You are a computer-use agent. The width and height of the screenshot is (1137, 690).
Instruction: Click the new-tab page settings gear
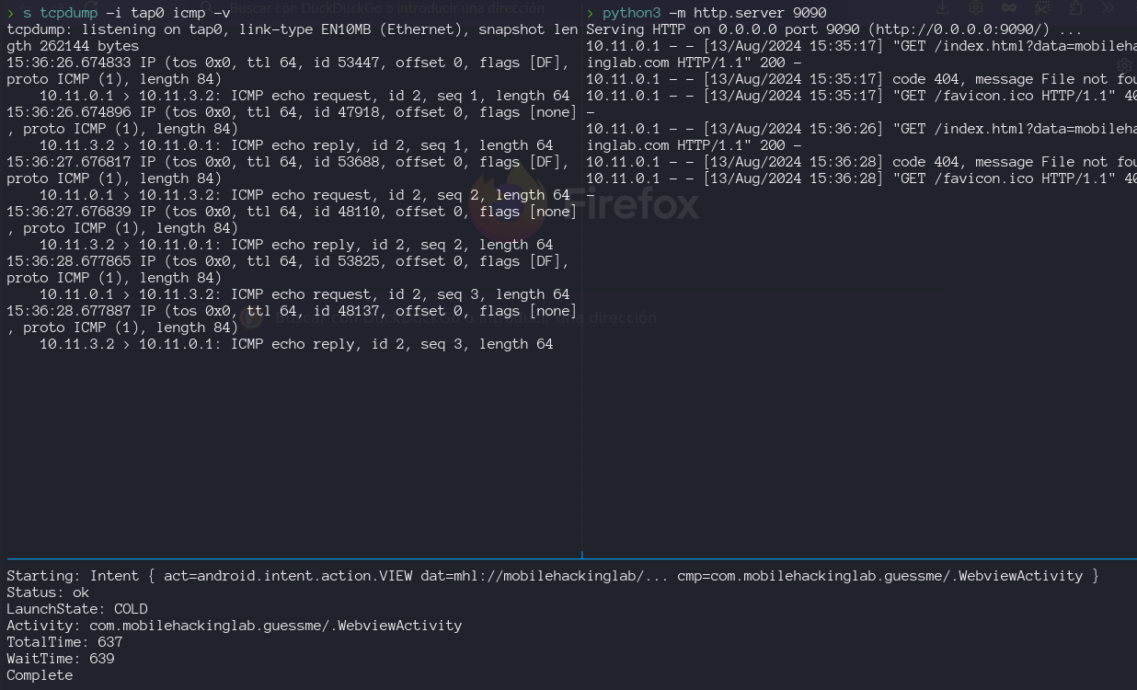pos(1123,65)
